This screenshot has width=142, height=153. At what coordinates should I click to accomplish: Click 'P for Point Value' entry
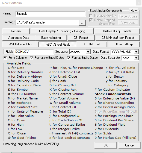pyautogui.click(x=21, y=116)
